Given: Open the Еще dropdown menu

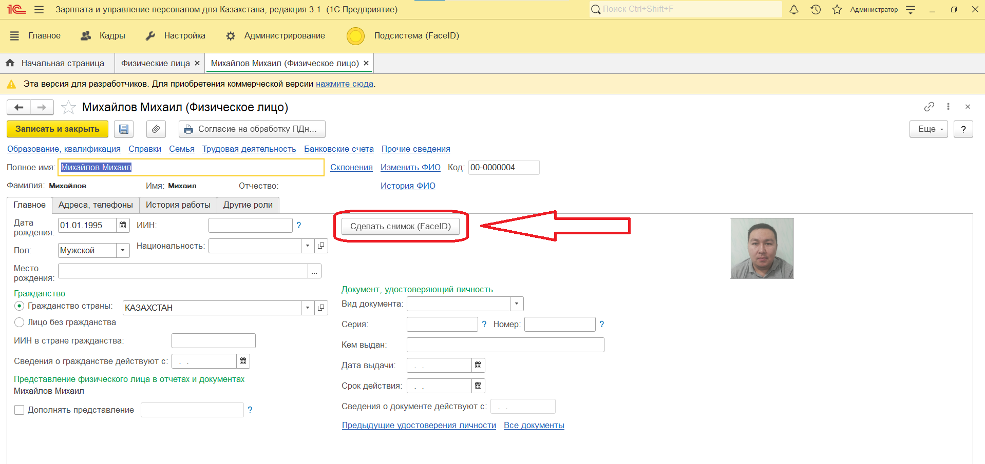Looking at the screenshot, I should click(929, 129).
